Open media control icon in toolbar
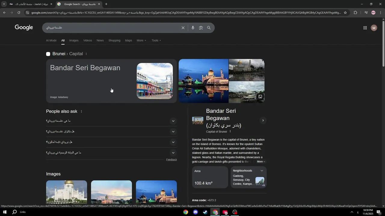 coord(366,13)
